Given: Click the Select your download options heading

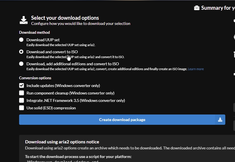Looking at the screenshot, I should (65, 18).
